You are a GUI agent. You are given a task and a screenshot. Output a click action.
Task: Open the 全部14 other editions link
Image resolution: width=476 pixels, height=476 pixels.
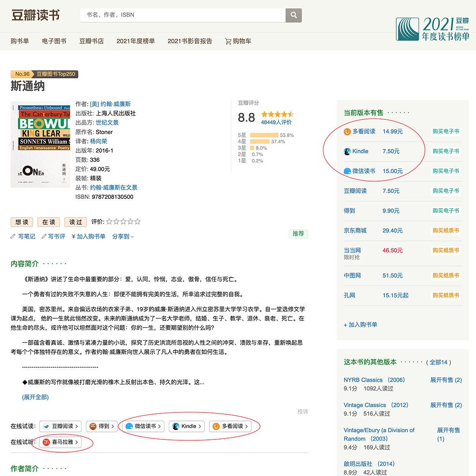[439, 362]
